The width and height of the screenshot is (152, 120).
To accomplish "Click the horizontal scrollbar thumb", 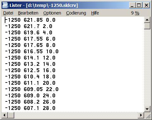I will 11,115.
